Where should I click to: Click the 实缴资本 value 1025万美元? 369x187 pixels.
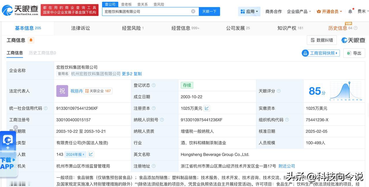[317, 108]
